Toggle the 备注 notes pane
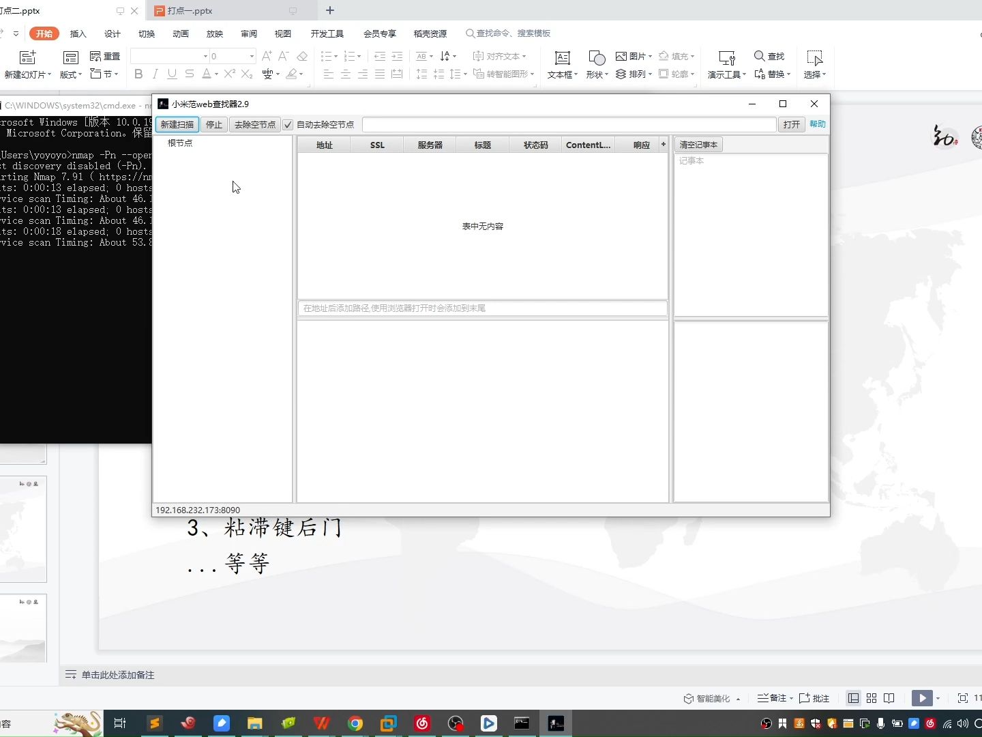The width and height of the screenshot is (982, 737). tap(772, 698)
